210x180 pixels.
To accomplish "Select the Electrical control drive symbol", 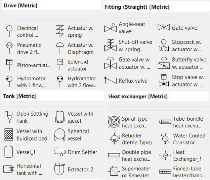I will [x=9, y=31].
